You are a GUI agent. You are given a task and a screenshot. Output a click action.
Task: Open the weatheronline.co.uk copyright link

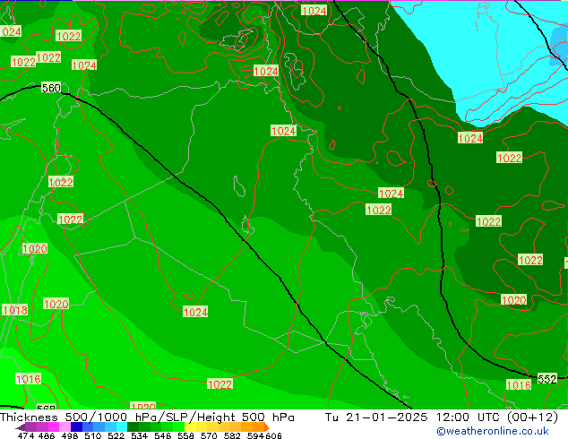click(493, 431)
